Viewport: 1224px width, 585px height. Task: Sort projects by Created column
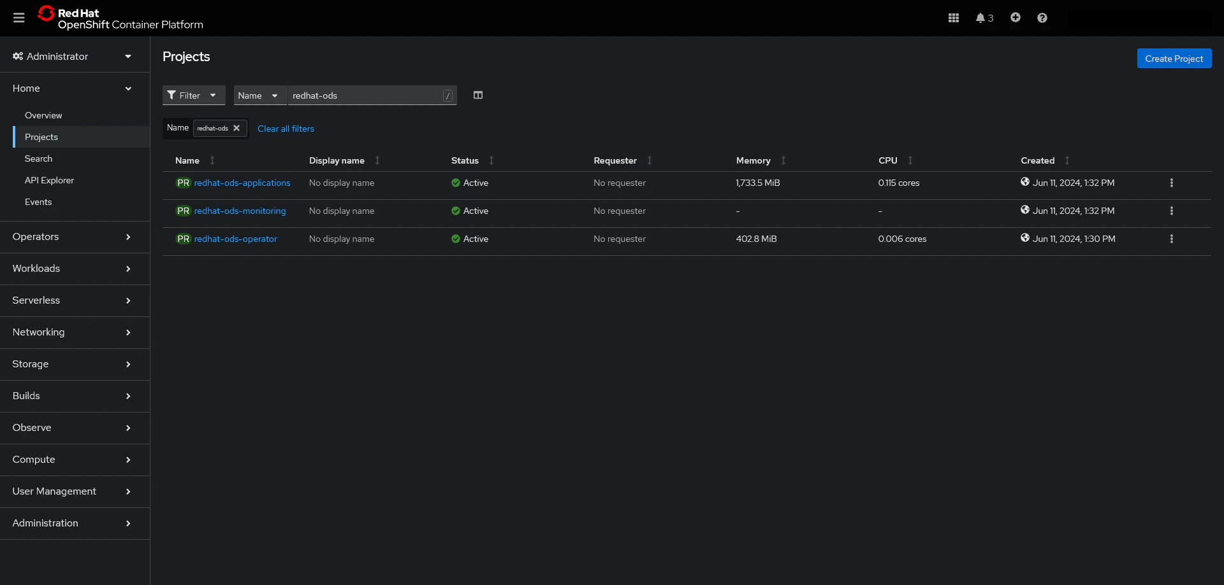point(1045,160)
